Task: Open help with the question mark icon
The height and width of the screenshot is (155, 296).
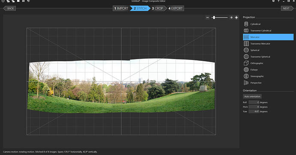Action: pyautogui.click(x=278, y=1)
